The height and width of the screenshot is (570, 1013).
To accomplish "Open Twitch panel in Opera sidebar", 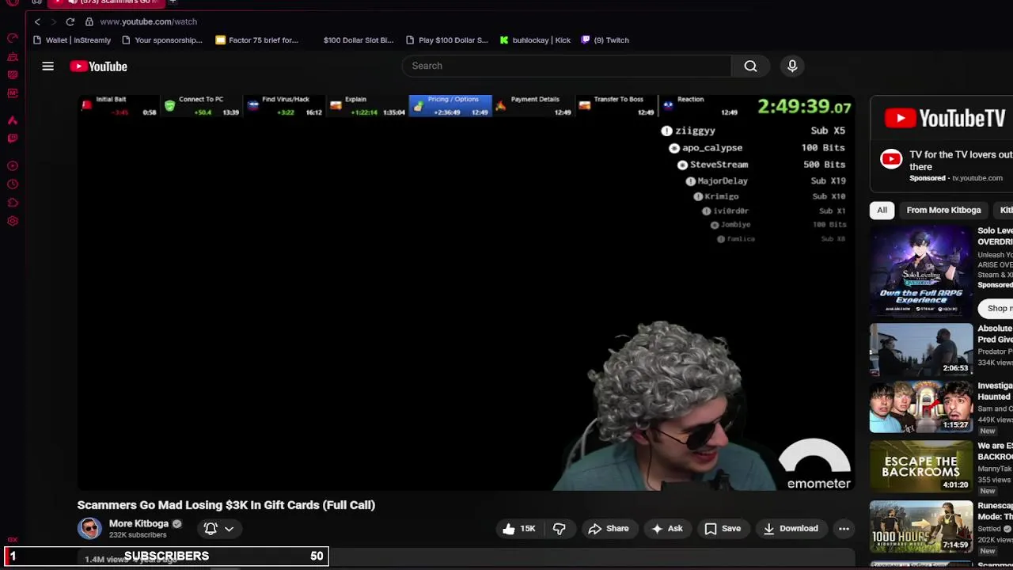I will [x=13, y=139].
